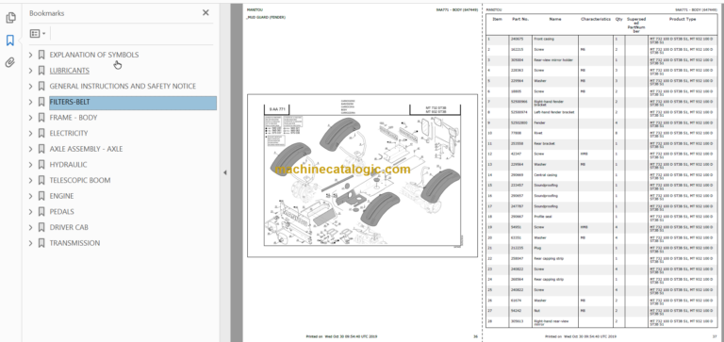Open the bookmark options dropdown
724x342 pixels.
[x=38, y=33]
